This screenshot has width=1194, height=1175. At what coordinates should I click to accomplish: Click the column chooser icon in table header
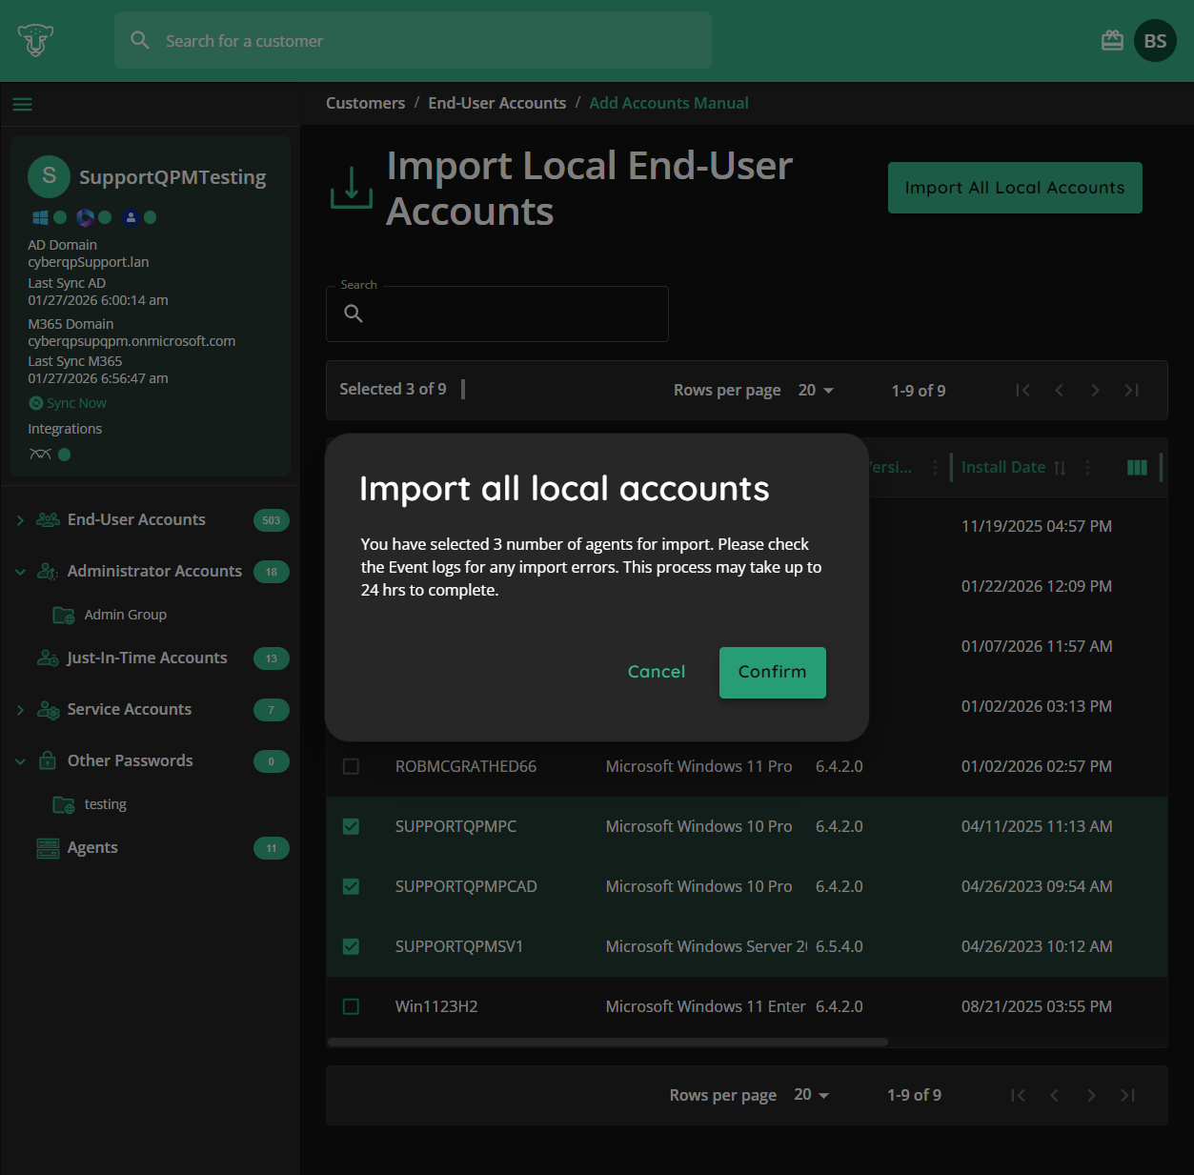coord(1137,467)
